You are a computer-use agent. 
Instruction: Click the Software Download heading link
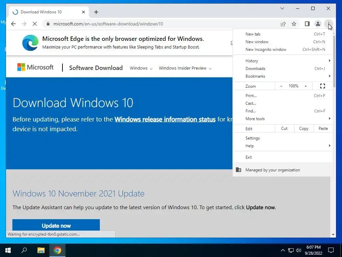point(96,68)
